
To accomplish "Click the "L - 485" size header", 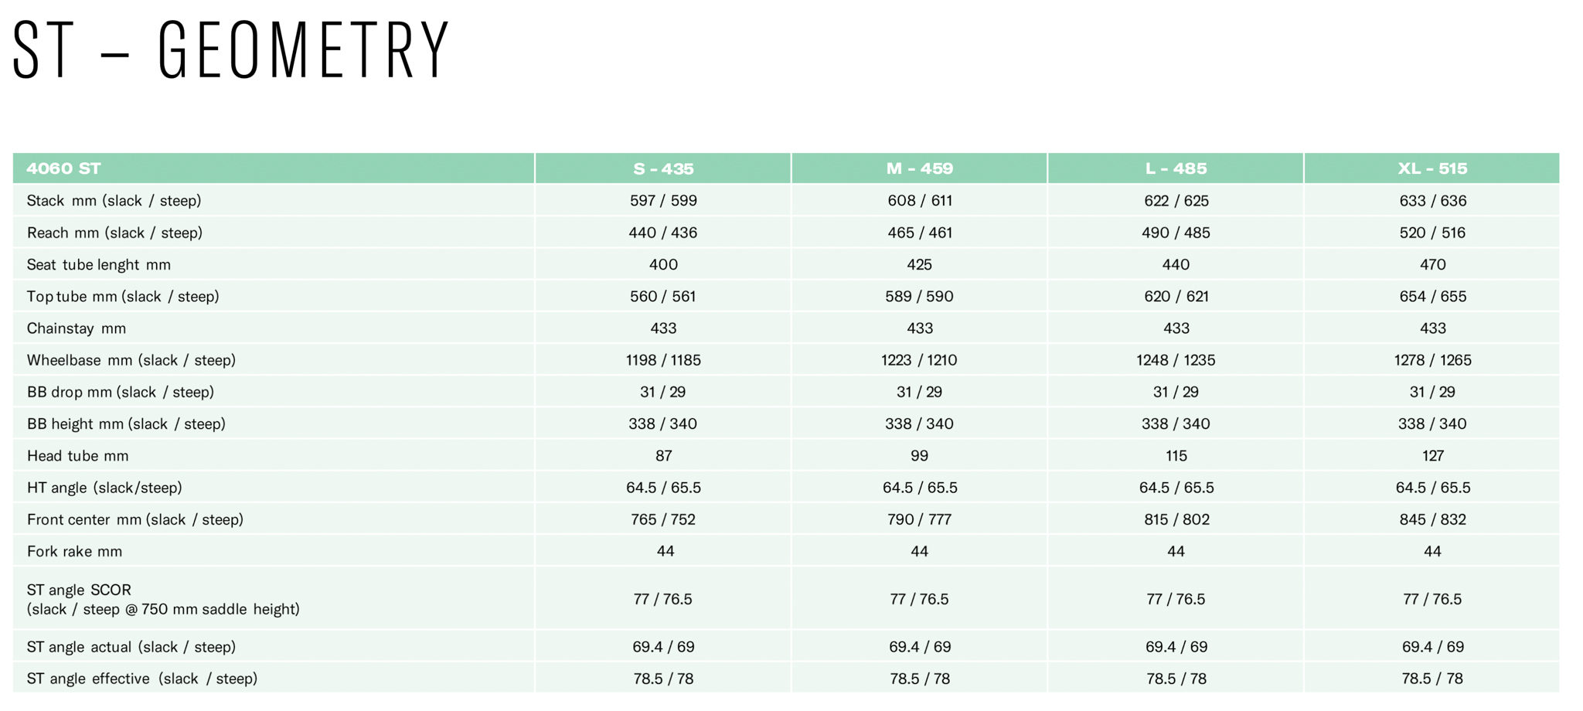I will click(x=1176, y=168).
